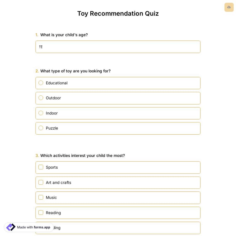The height and width of the screenshot is (236, 236).
Task: Click the cloud upload icon button
Action: 229,7
